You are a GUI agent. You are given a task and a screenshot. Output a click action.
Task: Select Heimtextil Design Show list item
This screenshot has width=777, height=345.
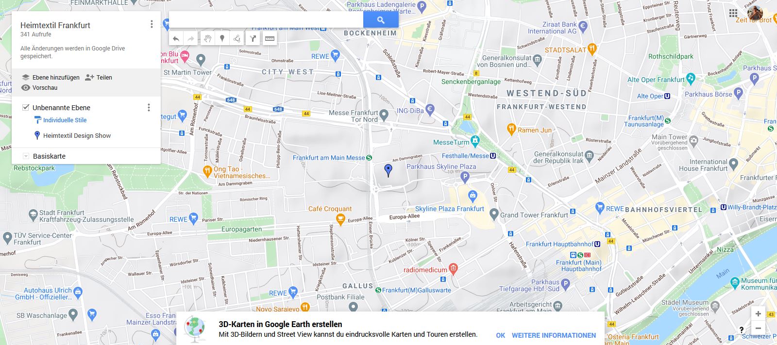(x=77, y=136)
